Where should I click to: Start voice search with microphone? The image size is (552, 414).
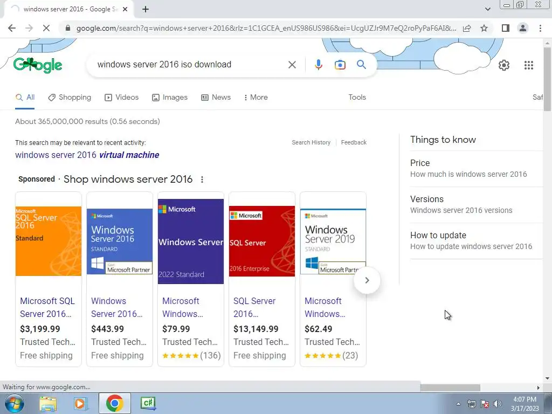(318, 65)
